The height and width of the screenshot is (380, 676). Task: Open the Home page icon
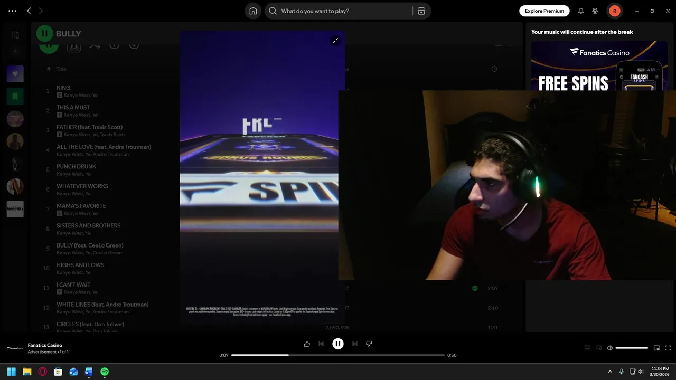[x=253, y=11]
